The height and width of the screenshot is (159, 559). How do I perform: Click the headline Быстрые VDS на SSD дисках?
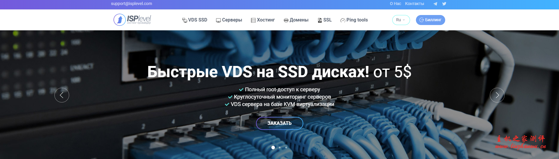tap(258, 72)
